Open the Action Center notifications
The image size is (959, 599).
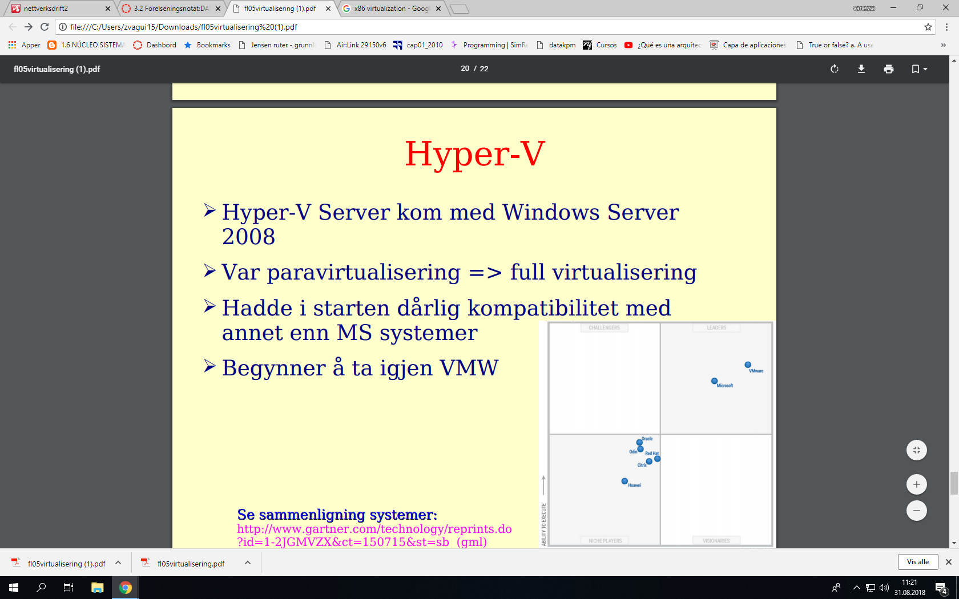(x=942, y=588)
